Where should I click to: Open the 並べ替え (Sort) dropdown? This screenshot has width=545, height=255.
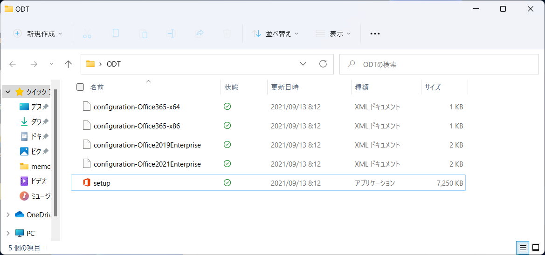pos(275,34)
